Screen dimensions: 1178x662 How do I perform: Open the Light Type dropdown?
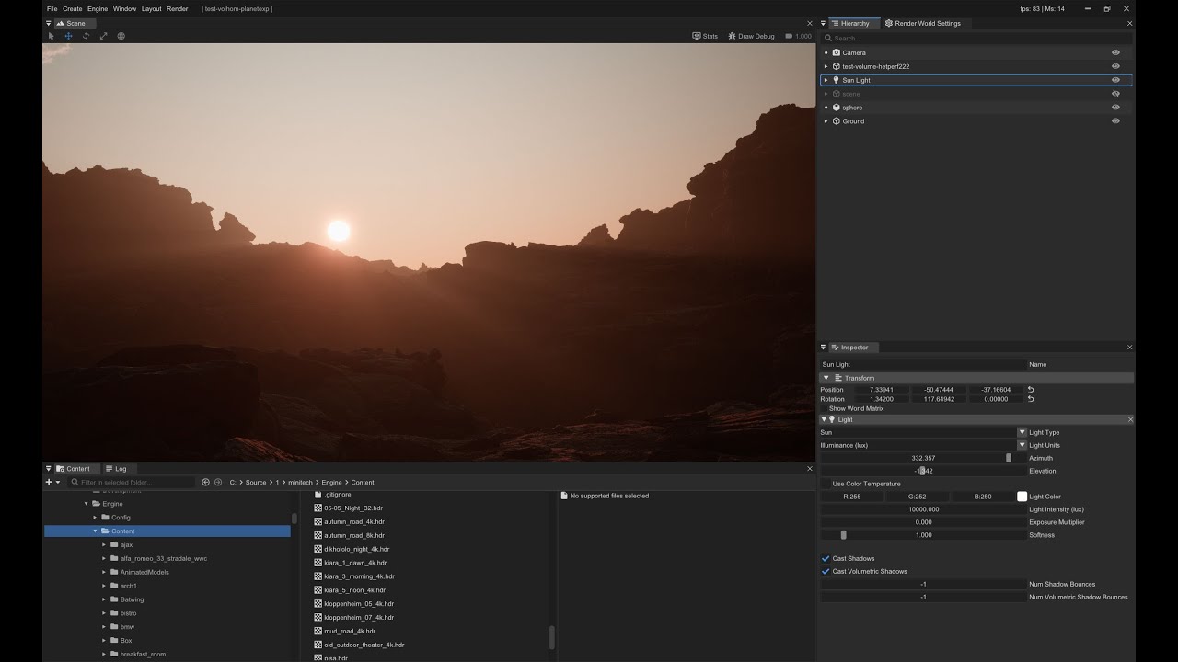(1022, 432)
